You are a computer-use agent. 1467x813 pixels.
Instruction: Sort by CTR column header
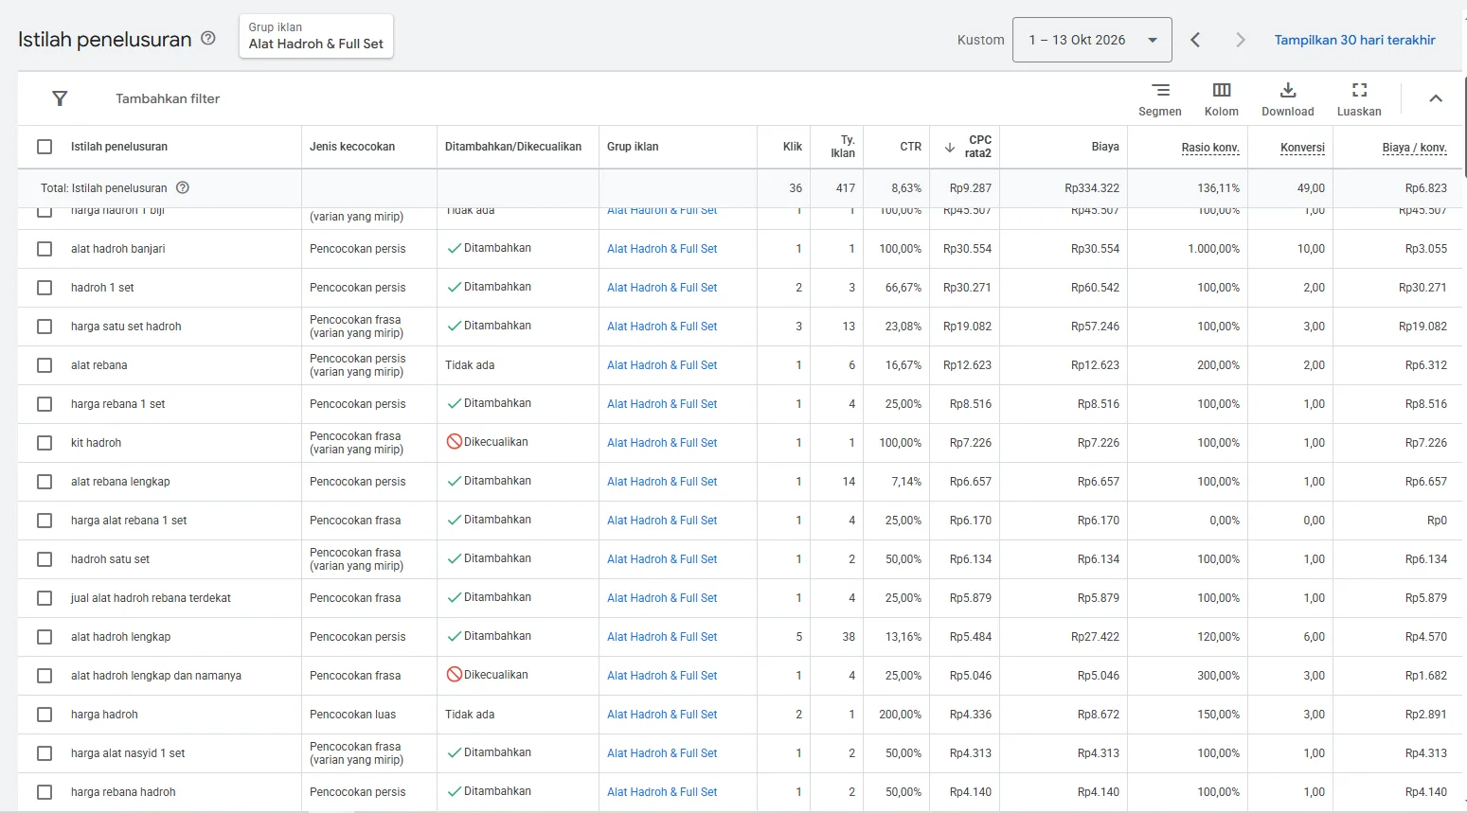pyautogui.click(x=910, y=147)
